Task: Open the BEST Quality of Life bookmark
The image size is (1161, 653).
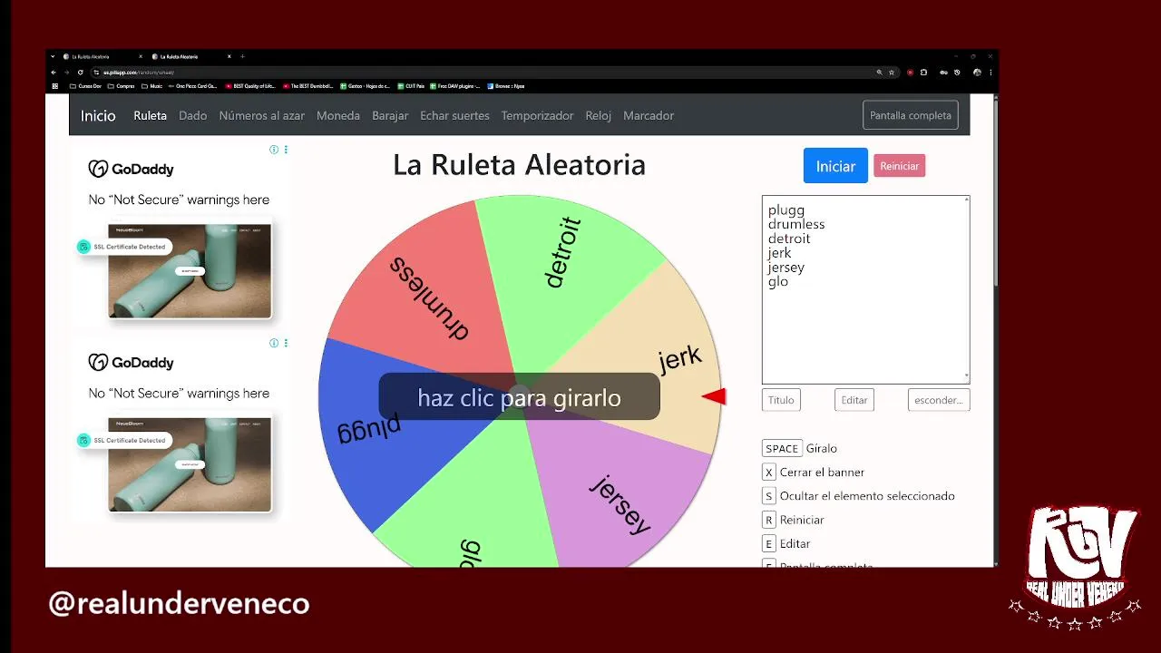Action: 249,86
